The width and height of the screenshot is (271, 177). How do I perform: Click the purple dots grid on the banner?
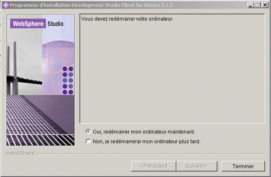pos(68,80)
